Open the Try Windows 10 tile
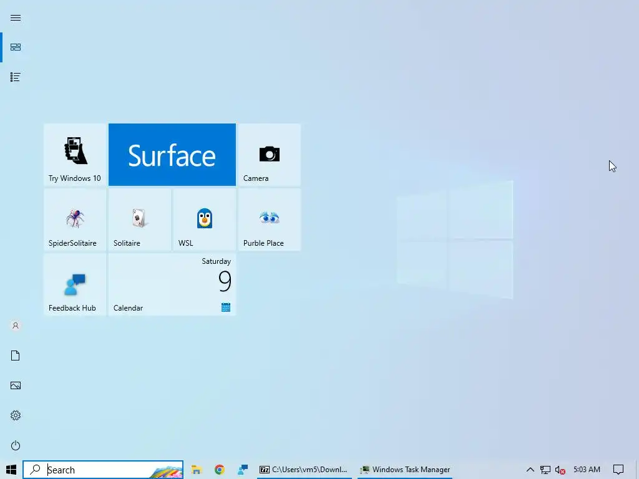 (x=75, y=155)
